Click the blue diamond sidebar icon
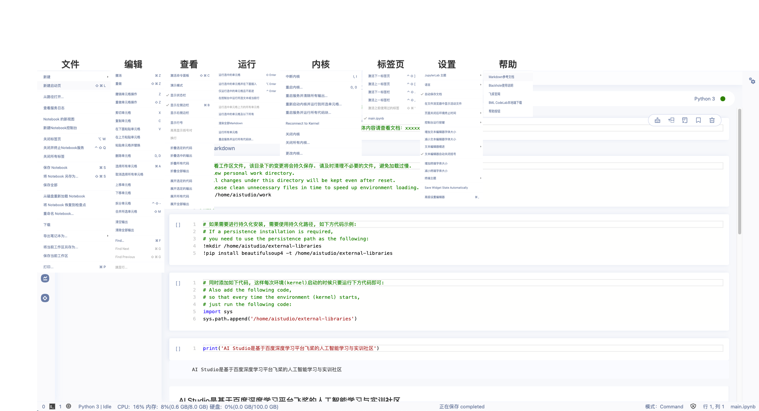Image resolution: width=759 pixels, height=411 pixels. coord(45,298)
